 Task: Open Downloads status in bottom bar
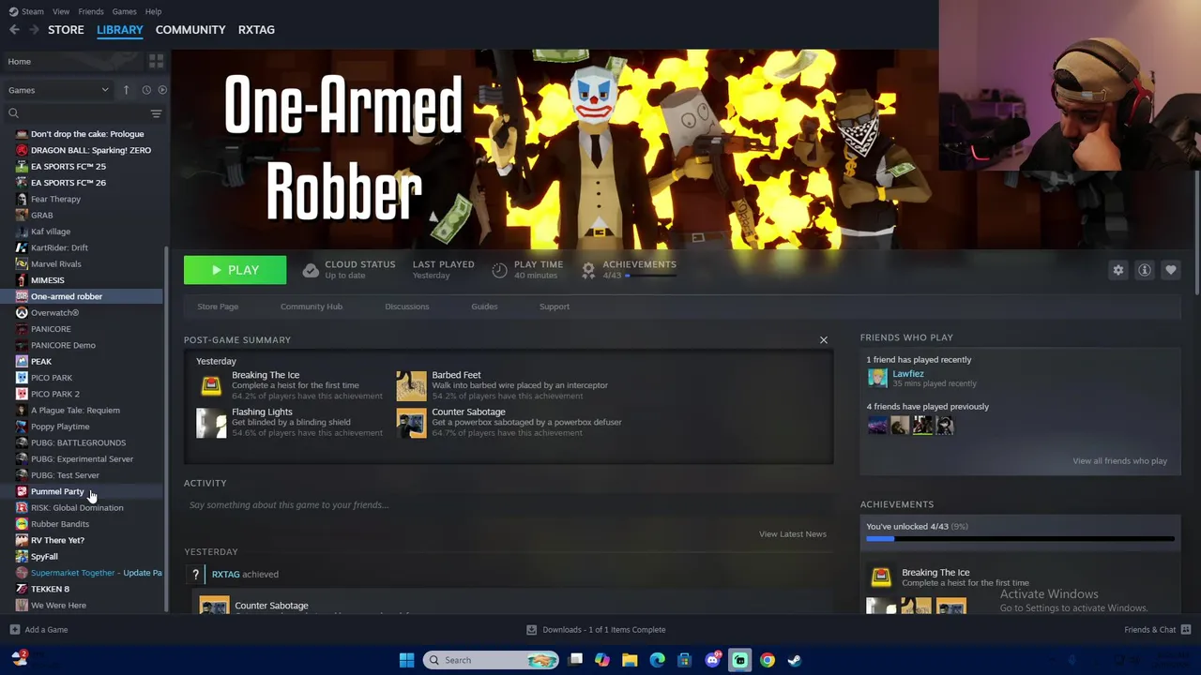[x=596, y=630]
